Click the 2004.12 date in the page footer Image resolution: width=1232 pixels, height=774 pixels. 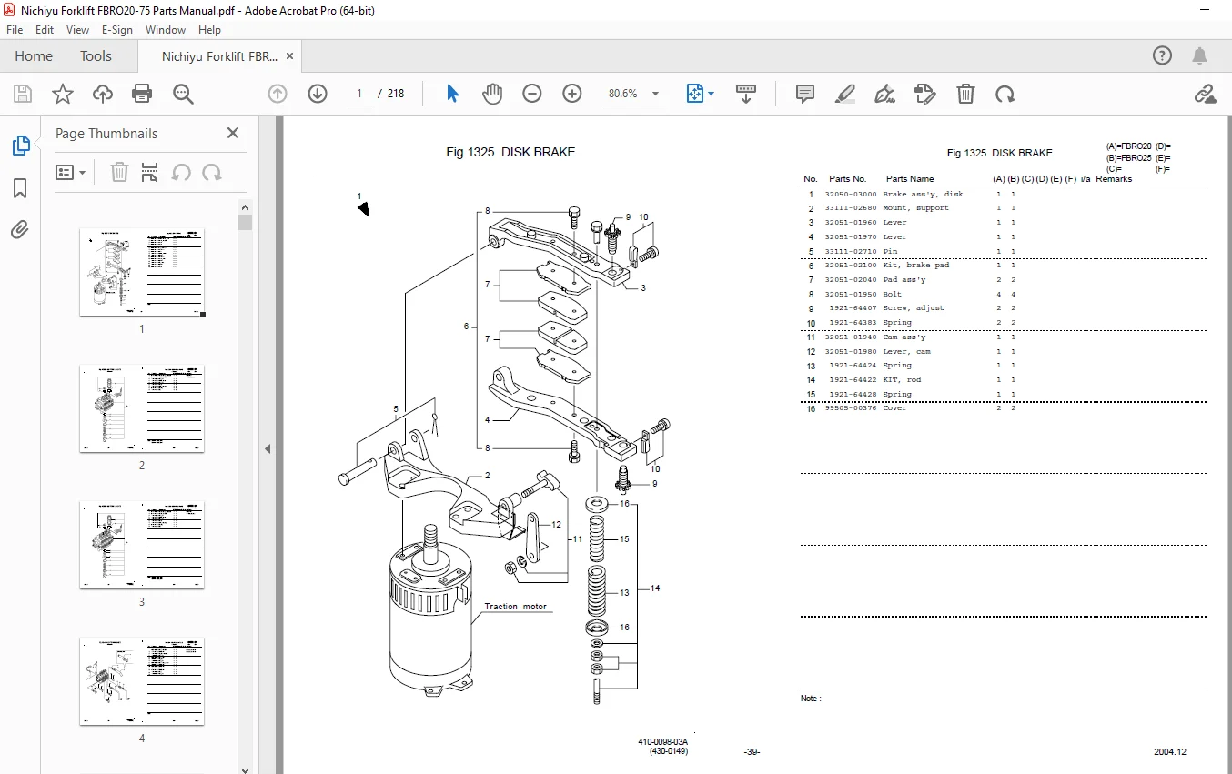coord(1170,752)
